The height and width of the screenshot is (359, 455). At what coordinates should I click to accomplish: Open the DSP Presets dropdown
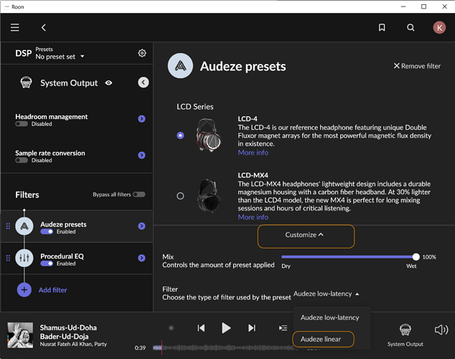(60, 56)
